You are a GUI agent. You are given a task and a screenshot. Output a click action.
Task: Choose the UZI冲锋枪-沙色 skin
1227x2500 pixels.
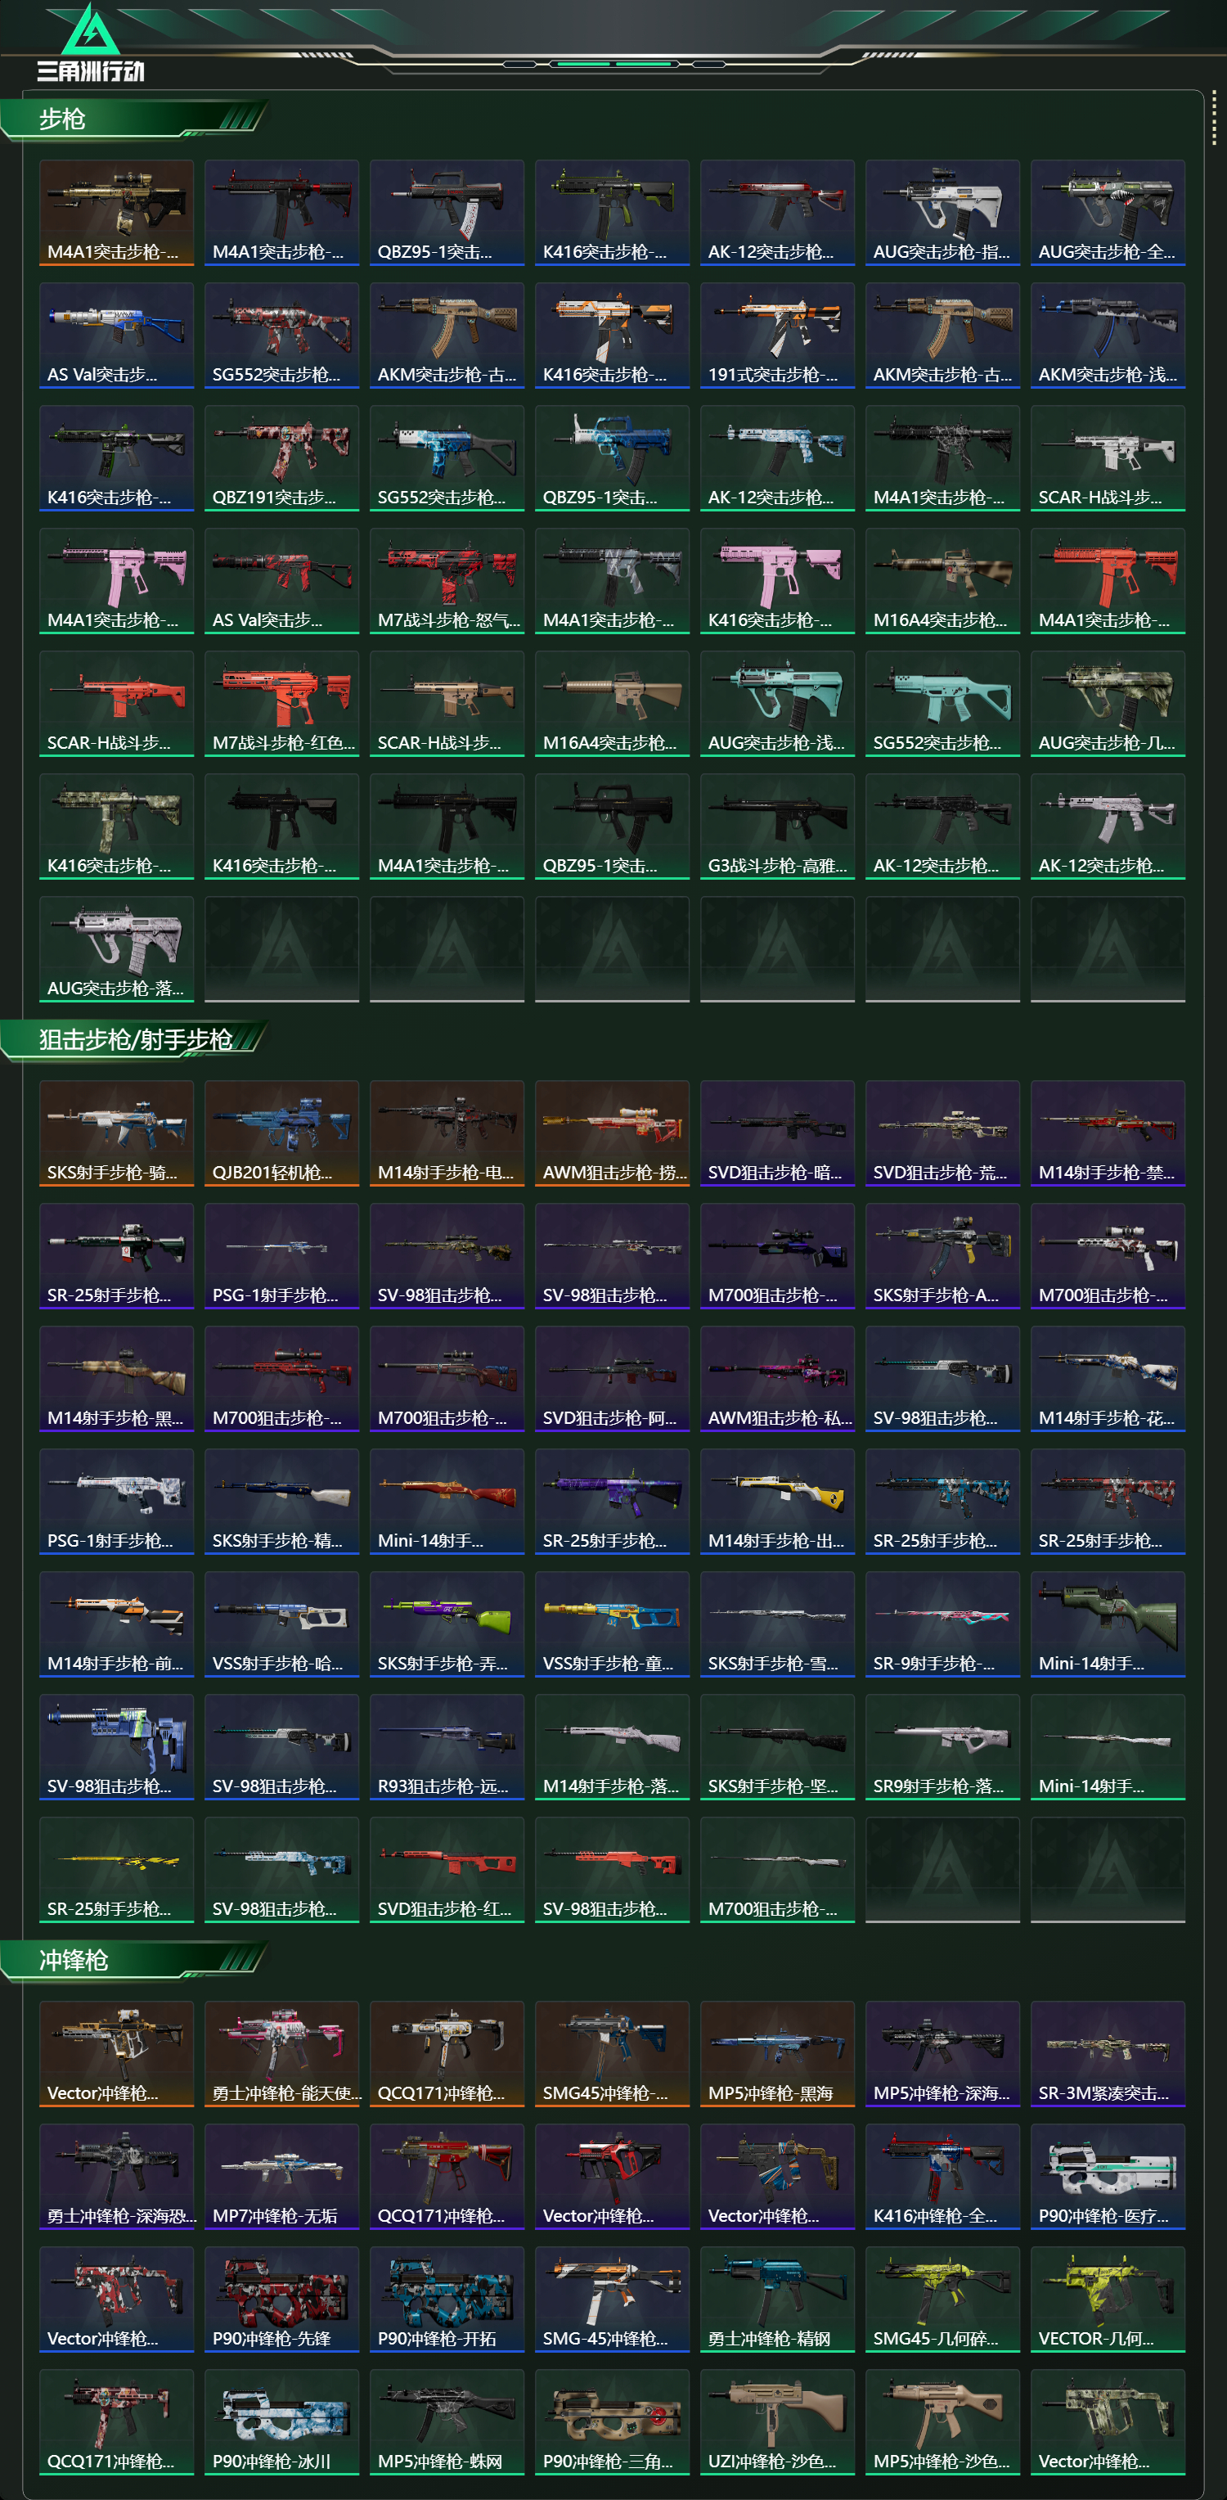click(777, 2421)
